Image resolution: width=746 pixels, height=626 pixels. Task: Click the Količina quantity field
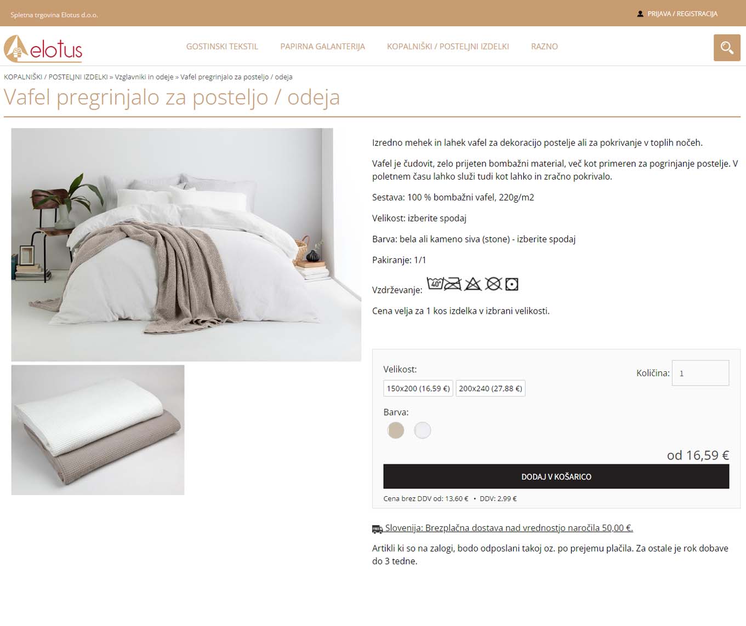pyautogui.click(x=701, y=373)
